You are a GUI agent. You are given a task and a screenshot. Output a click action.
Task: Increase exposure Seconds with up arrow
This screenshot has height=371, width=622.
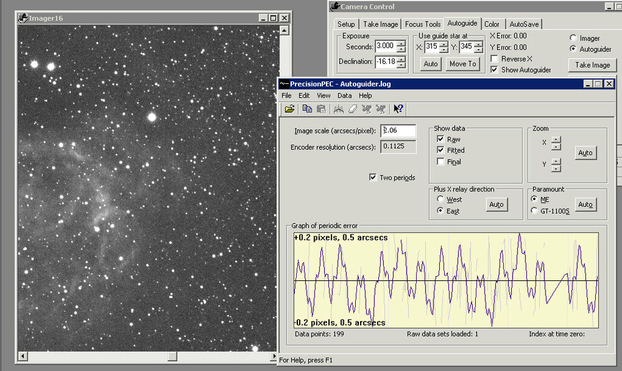(x=401, y=43)
